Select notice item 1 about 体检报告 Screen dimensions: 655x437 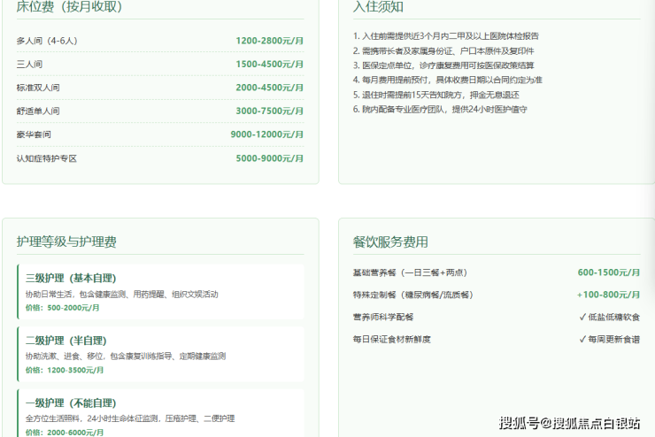(446, 36)
